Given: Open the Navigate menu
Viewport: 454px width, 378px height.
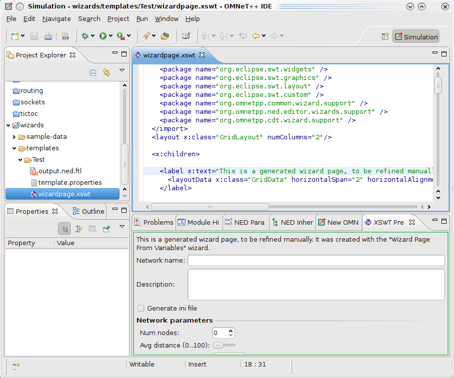Looking at the screenshot, I should [x=56, y=19].
